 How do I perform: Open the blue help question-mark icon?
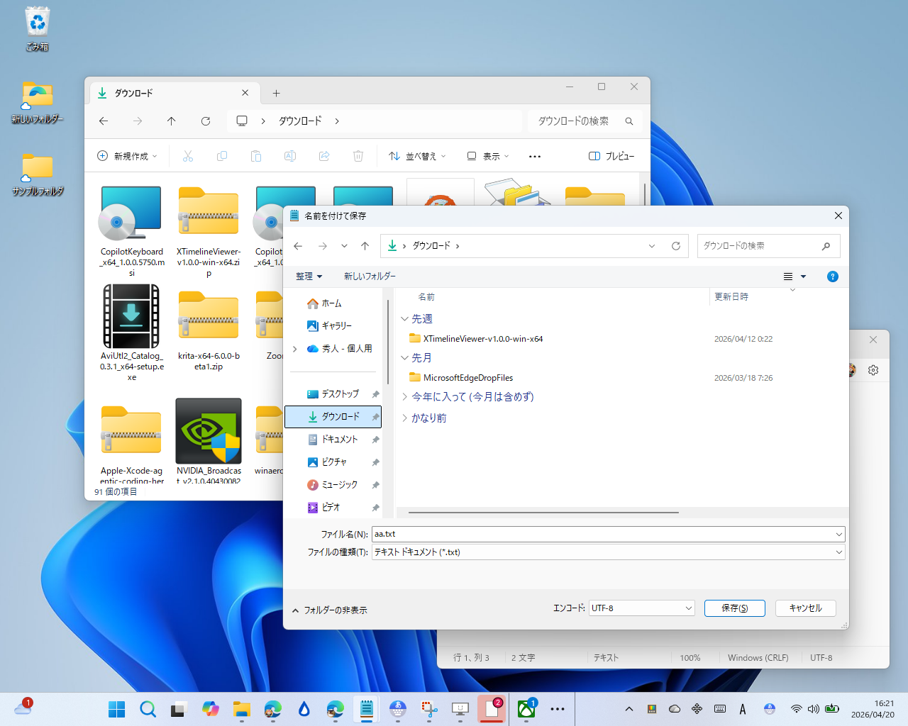click(x=832, y=277)
